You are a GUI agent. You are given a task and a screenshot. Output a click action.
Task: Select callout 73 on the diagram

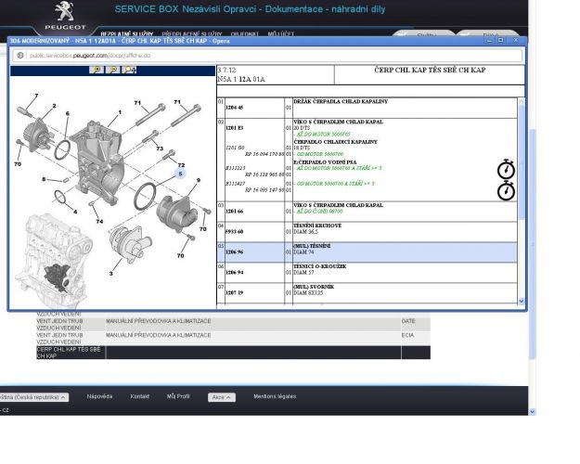click(x=160, y=148)
